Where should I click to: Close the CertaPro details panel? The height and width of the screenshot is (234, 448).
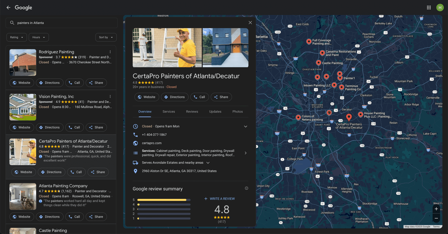(x=250, y=23)
